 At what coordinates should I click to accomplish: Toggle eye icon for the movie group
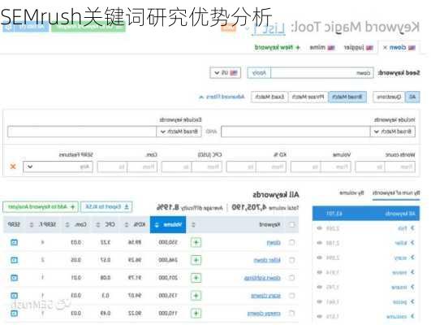click(320, 272)
